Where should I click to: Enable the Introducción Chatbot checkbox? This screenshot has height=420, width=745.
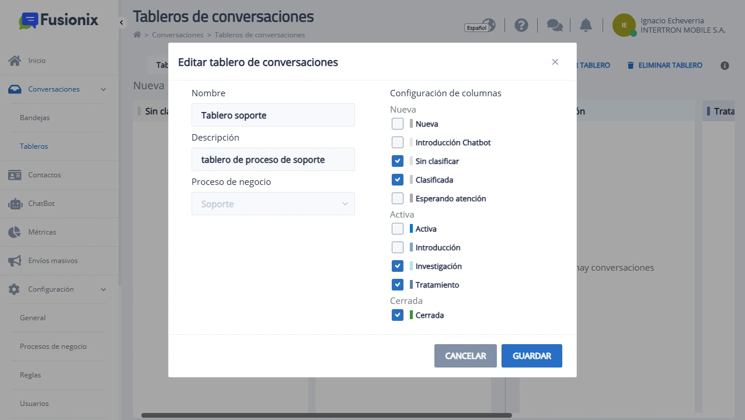398,142
